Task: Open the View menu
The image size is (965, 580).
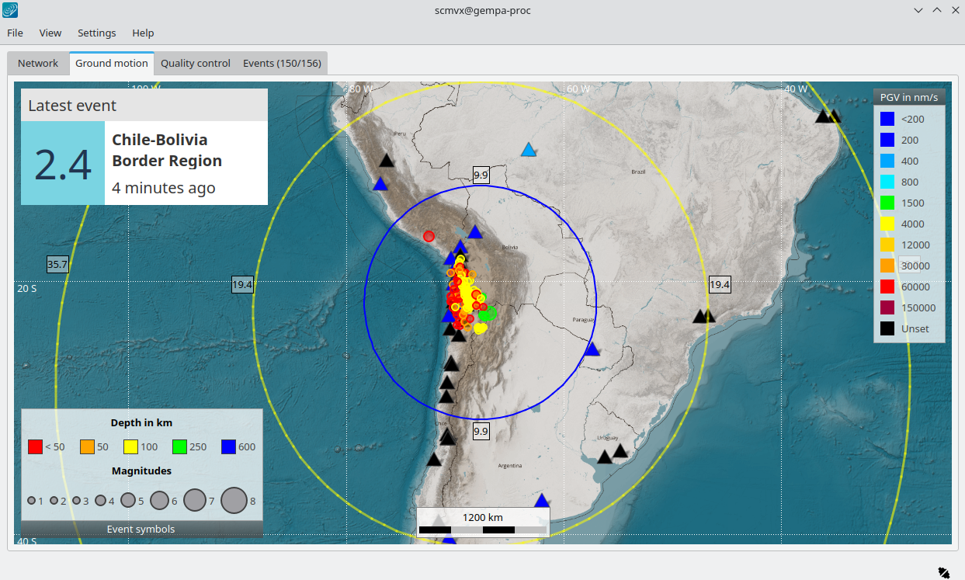Action: 50,33
